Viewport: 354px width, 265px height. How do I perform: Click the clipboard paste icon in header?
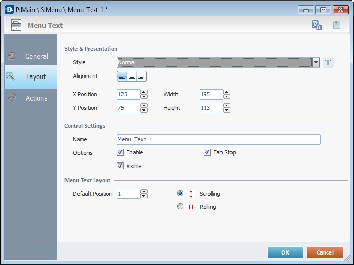pyautogui.click(x=337, y=25)
